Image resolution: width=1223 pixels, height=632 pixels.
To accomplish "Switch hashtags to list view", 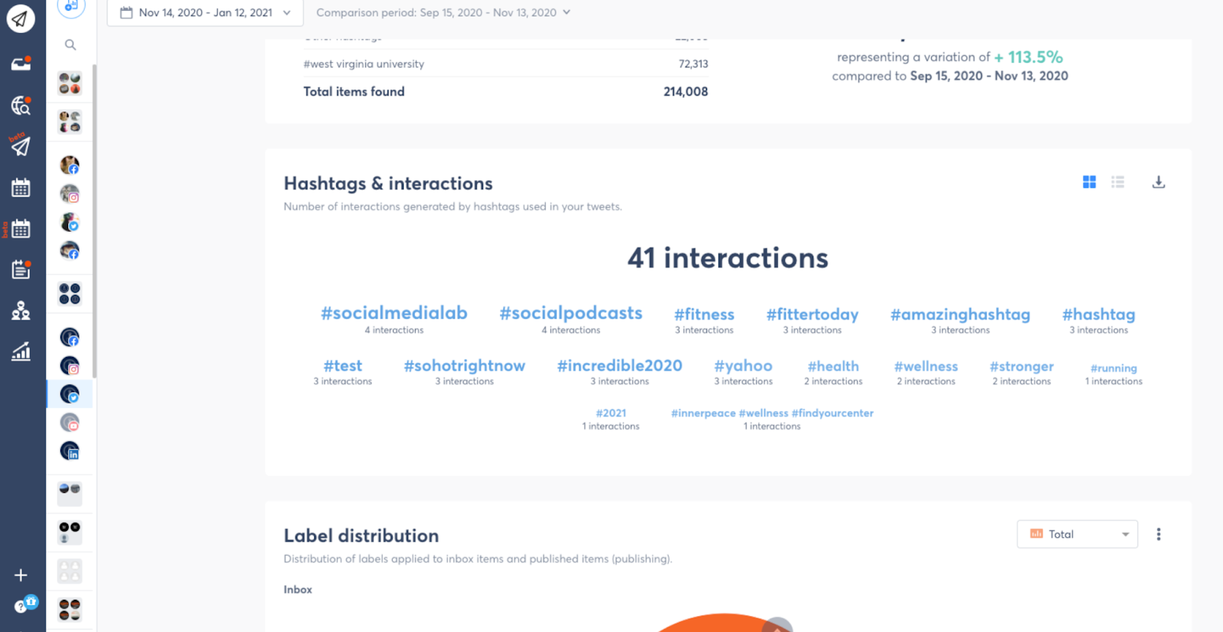I will pyautogui.click(x=1118, y=182).
